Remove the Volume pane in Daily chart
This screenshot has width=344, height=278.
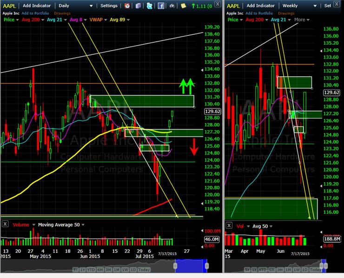click(5, 224)
